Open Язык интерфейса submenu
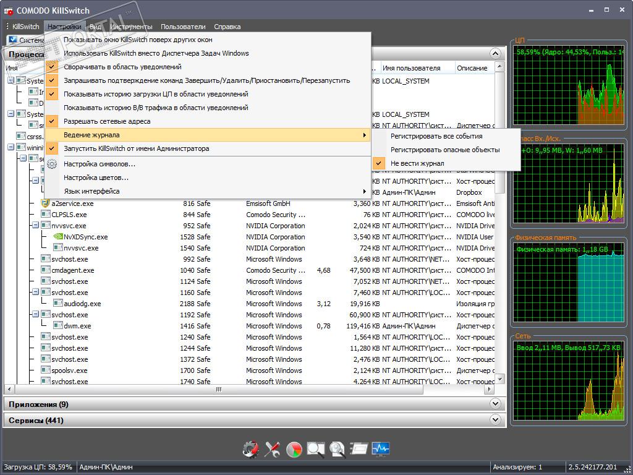 (208, 192)
